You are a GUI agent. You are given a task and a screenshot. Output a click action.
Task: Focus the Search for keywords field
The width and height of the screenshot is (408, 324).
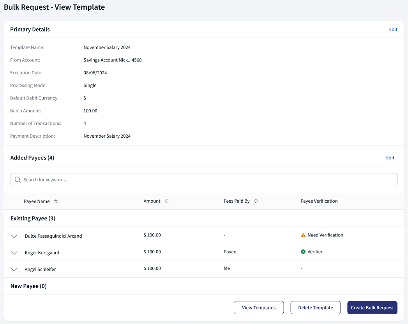pos(204,180)
